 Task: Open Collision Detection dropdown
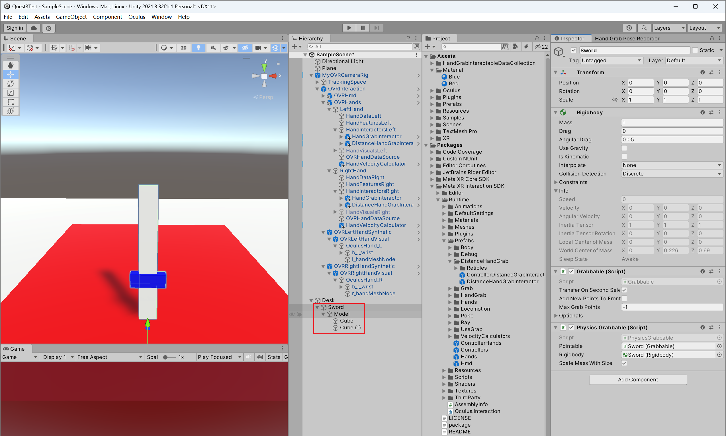[672, 174]
